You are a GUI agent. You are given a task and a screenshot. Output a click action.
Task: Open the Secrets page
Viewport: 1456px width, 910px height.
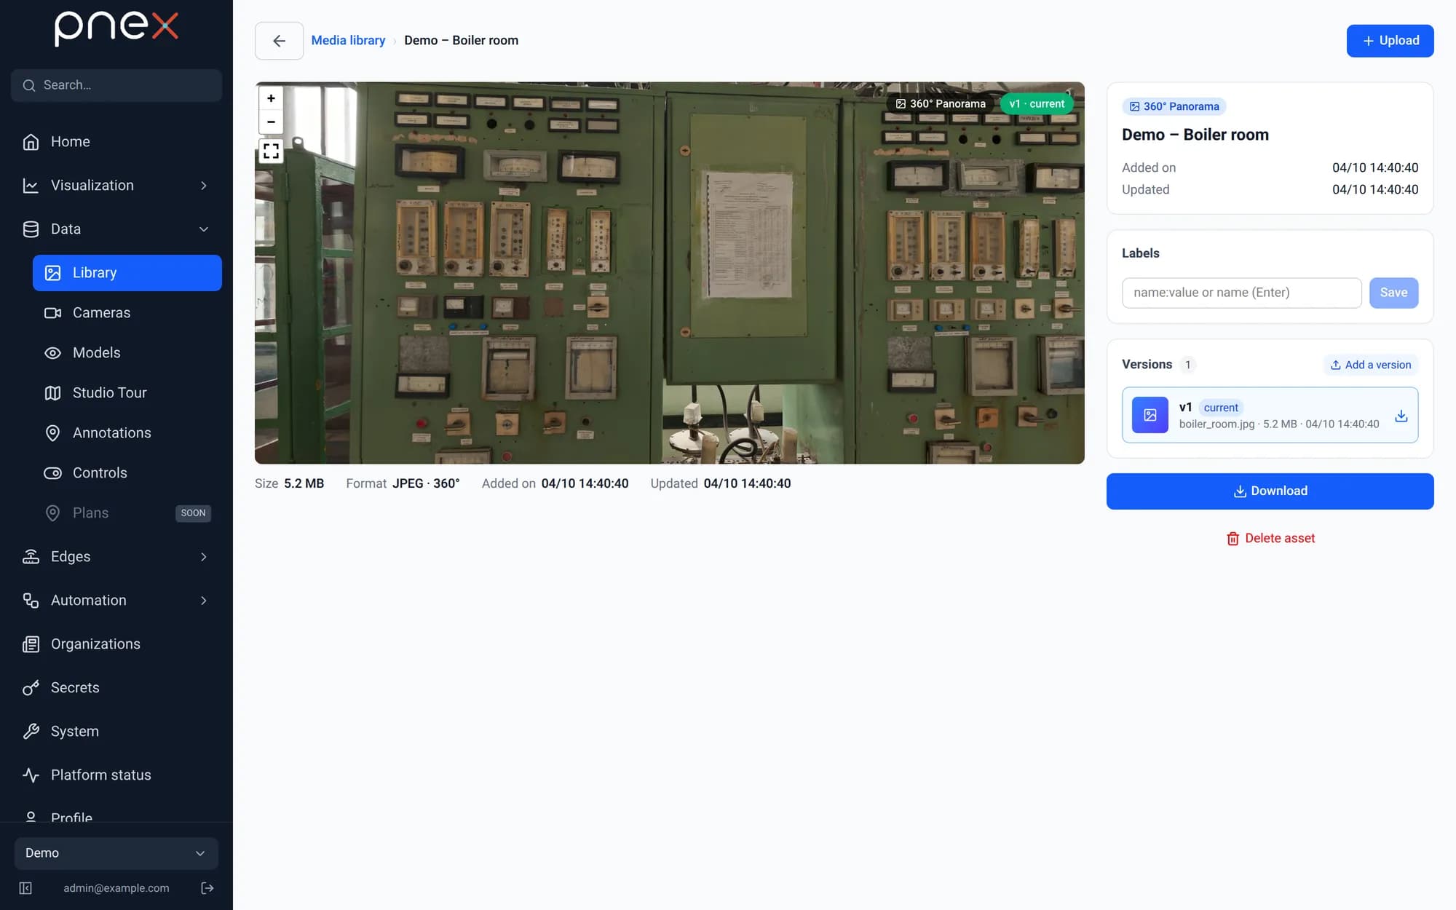click(116, 688)
